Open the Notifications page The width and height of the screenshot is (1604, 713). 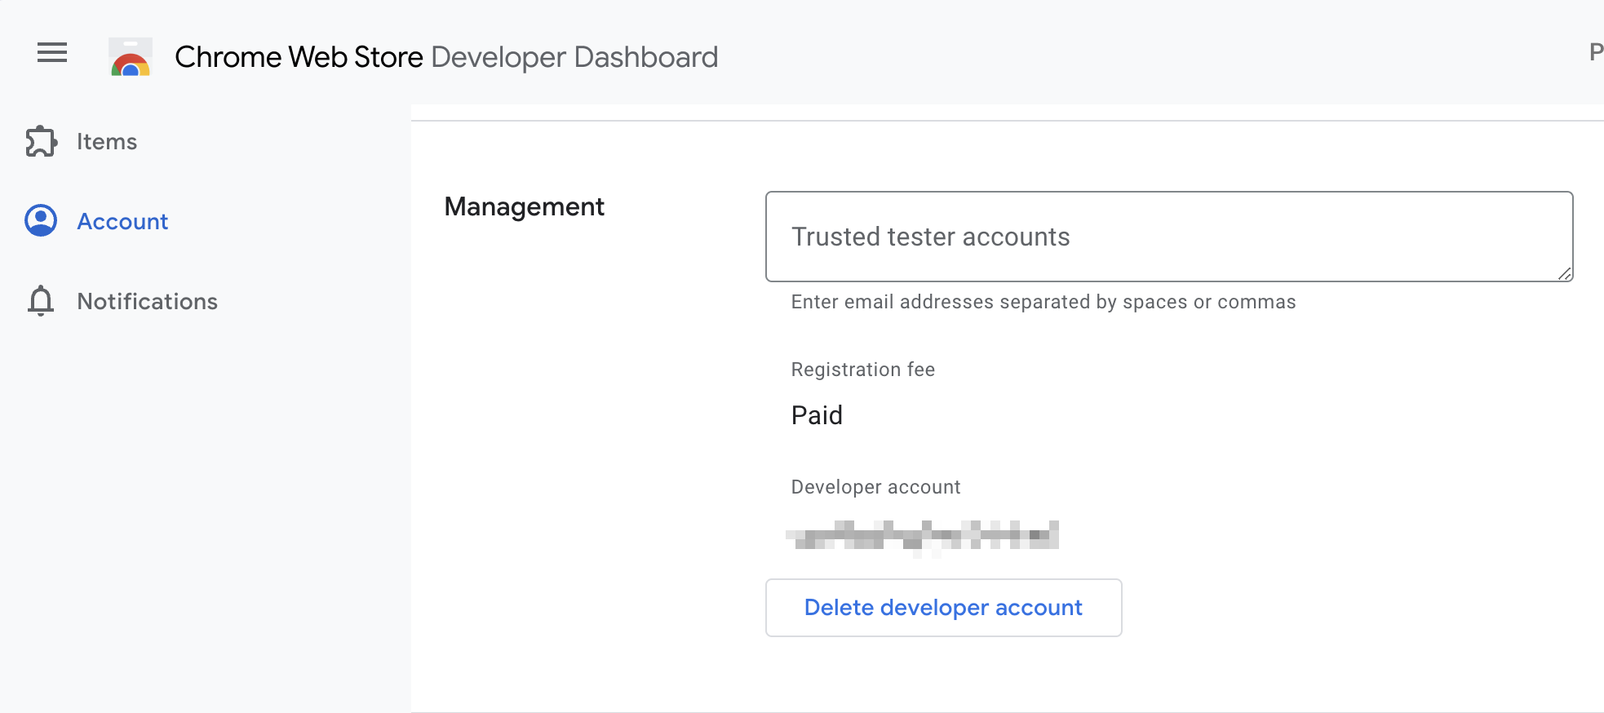(148, 302)
